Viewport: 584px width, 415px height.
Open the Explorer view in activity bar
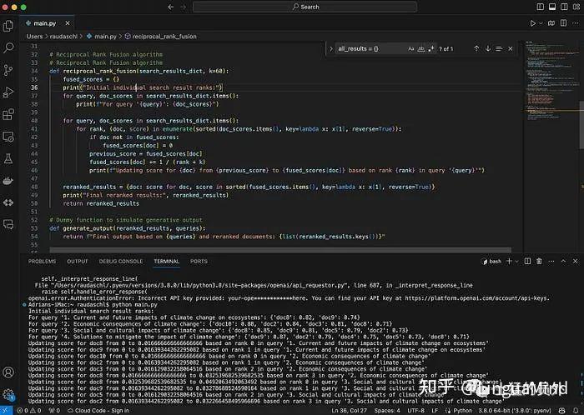8,26
